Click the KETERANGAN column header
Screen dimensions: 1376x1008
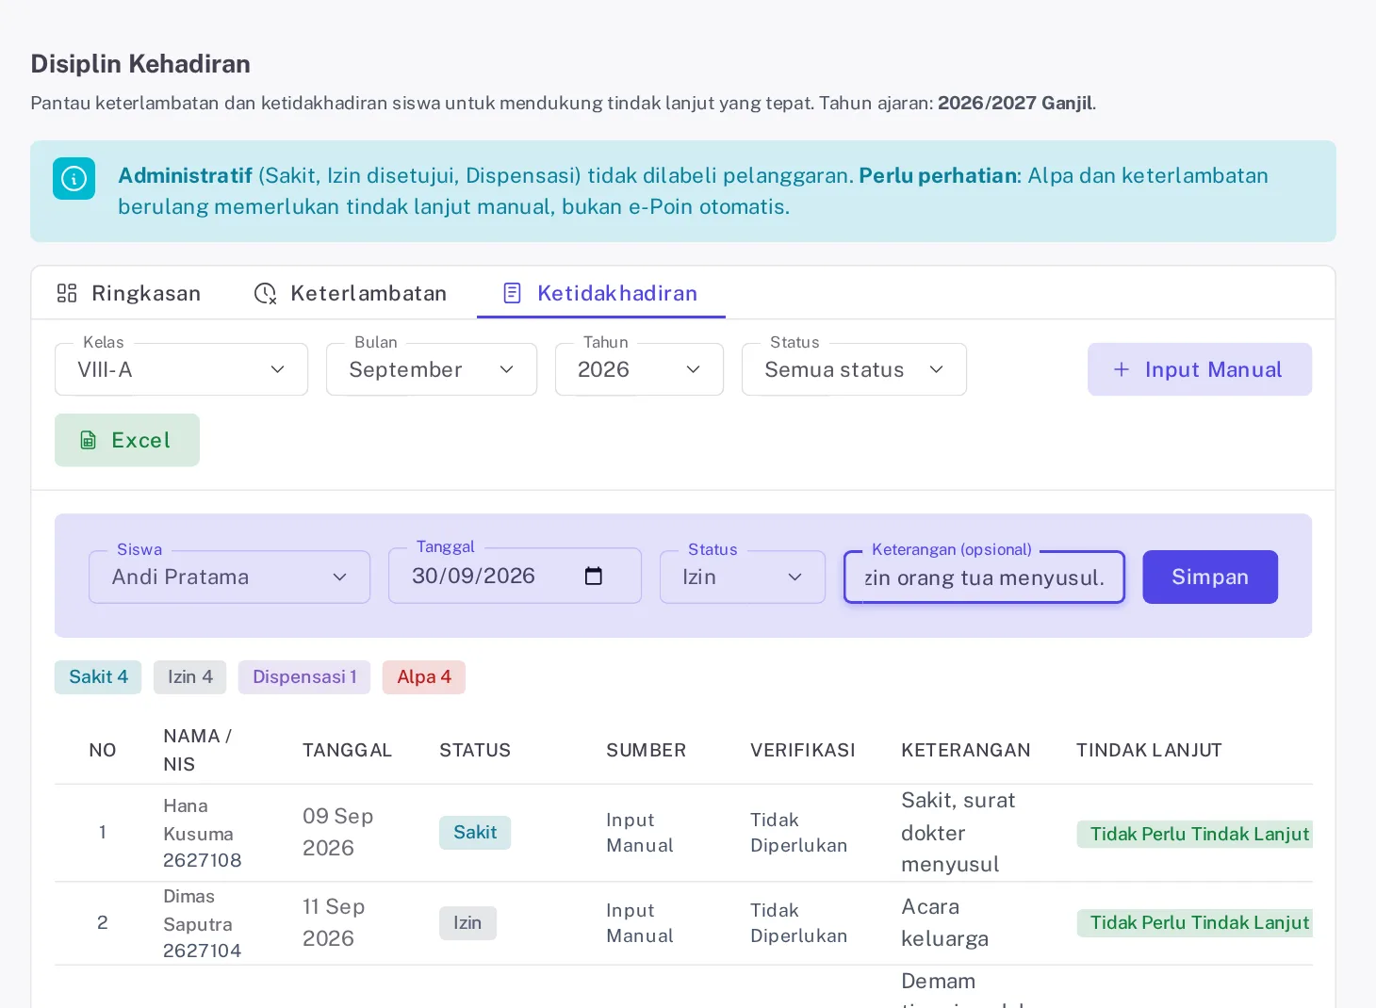tap(966, 750)
